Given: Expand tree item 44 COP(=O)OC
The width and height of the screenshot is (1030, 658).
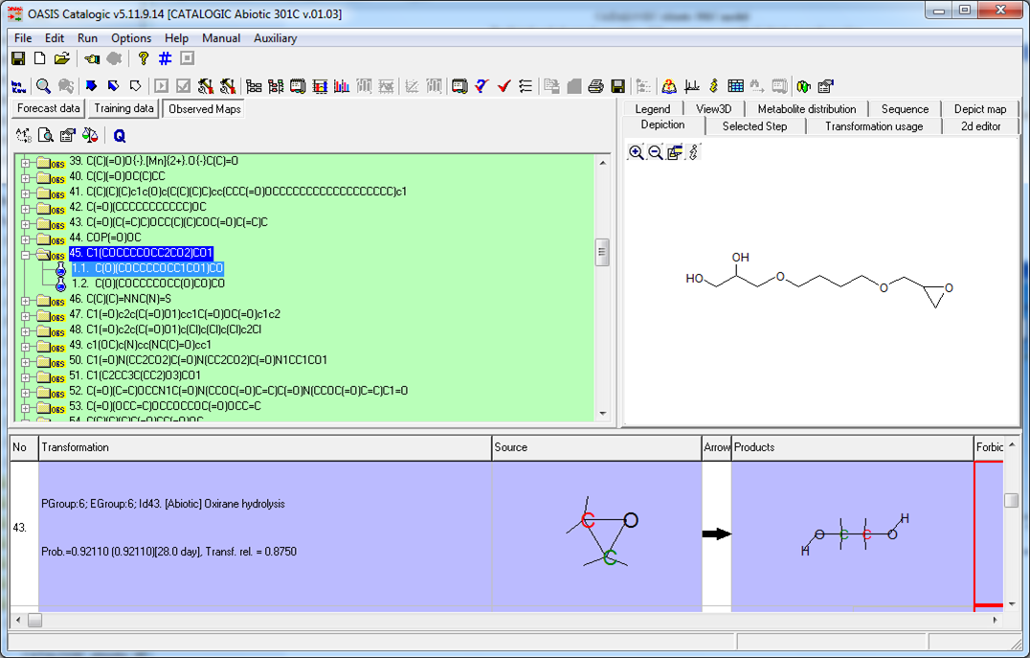Looking at the screenshot, I should [25, 240].
